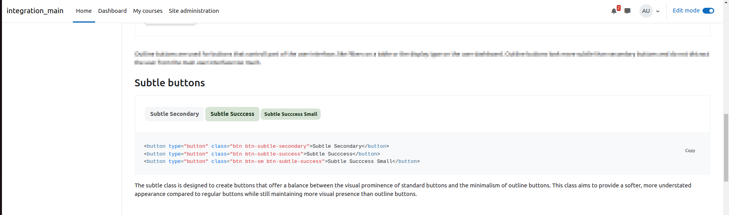The image size is (729, 215).
Task: Click the Subtle buttons heading
Action: (x=169, y=83)
